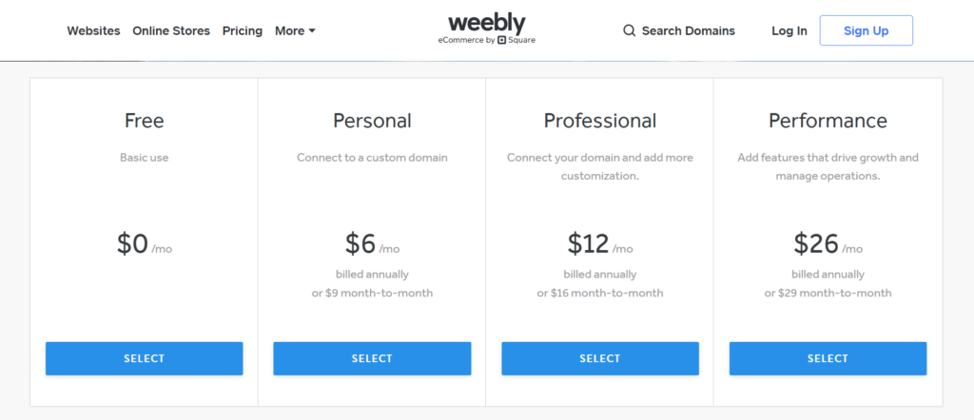Select the Personal plan
The width and height of the screenshot is (974, 420).
(372, 358)
